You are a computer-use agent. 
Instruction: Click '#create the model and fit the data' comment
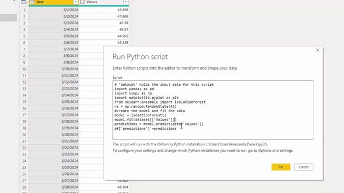pyautogui.click(x=149, y=111)
